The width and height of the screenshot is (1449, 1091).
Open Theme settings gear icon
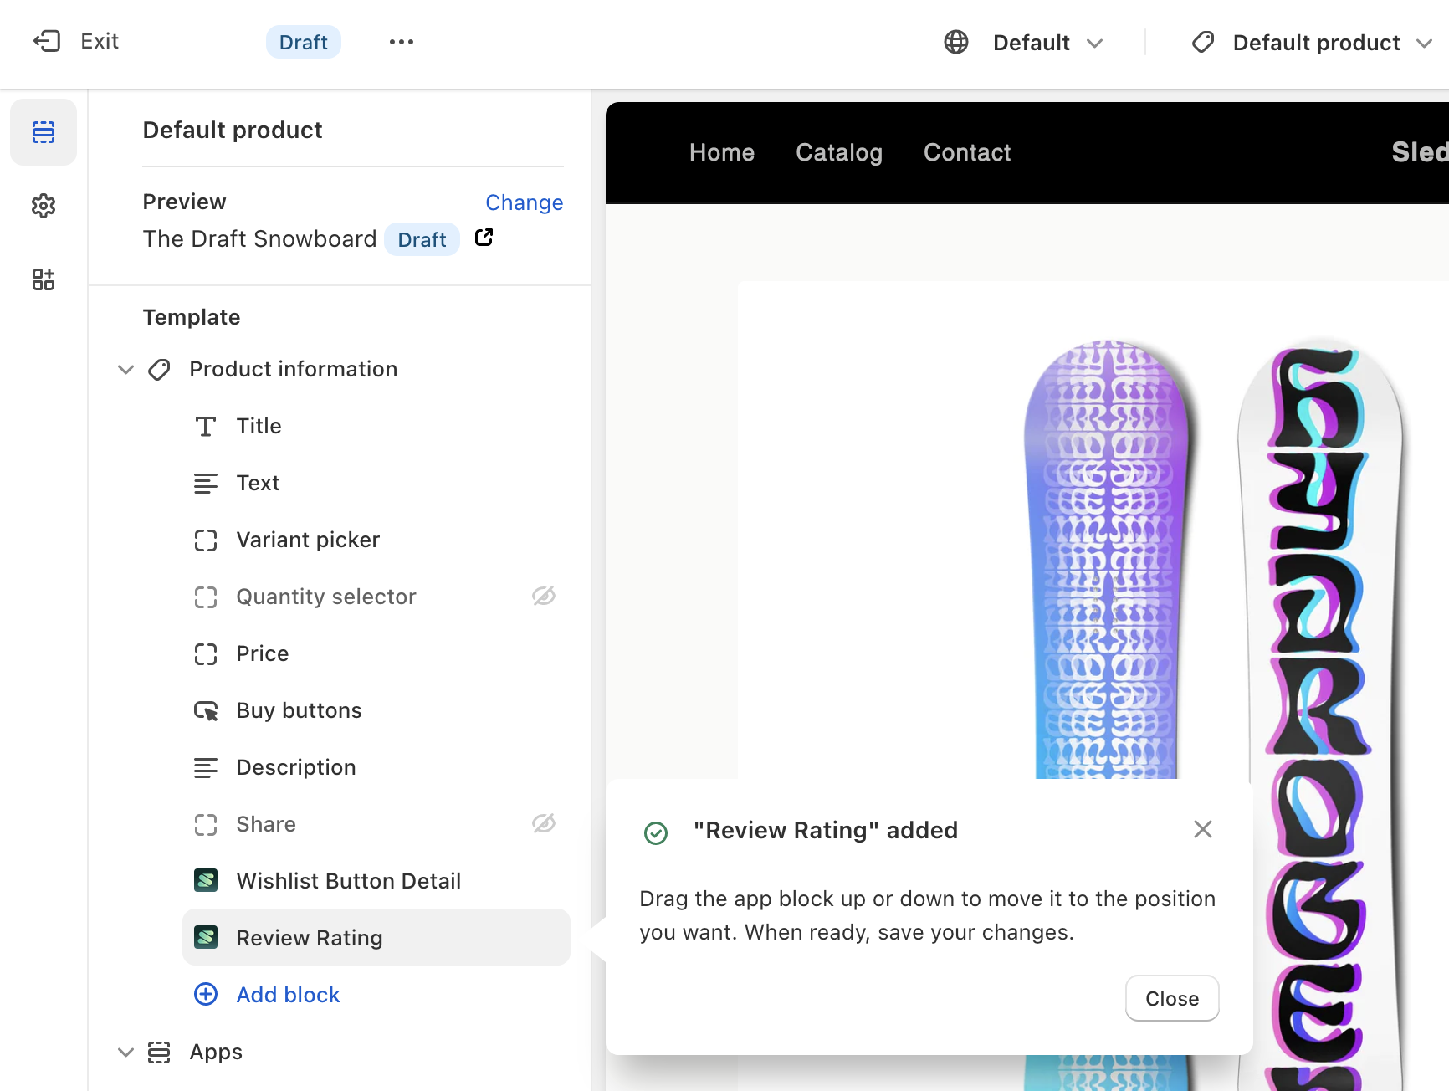(44, 206)
